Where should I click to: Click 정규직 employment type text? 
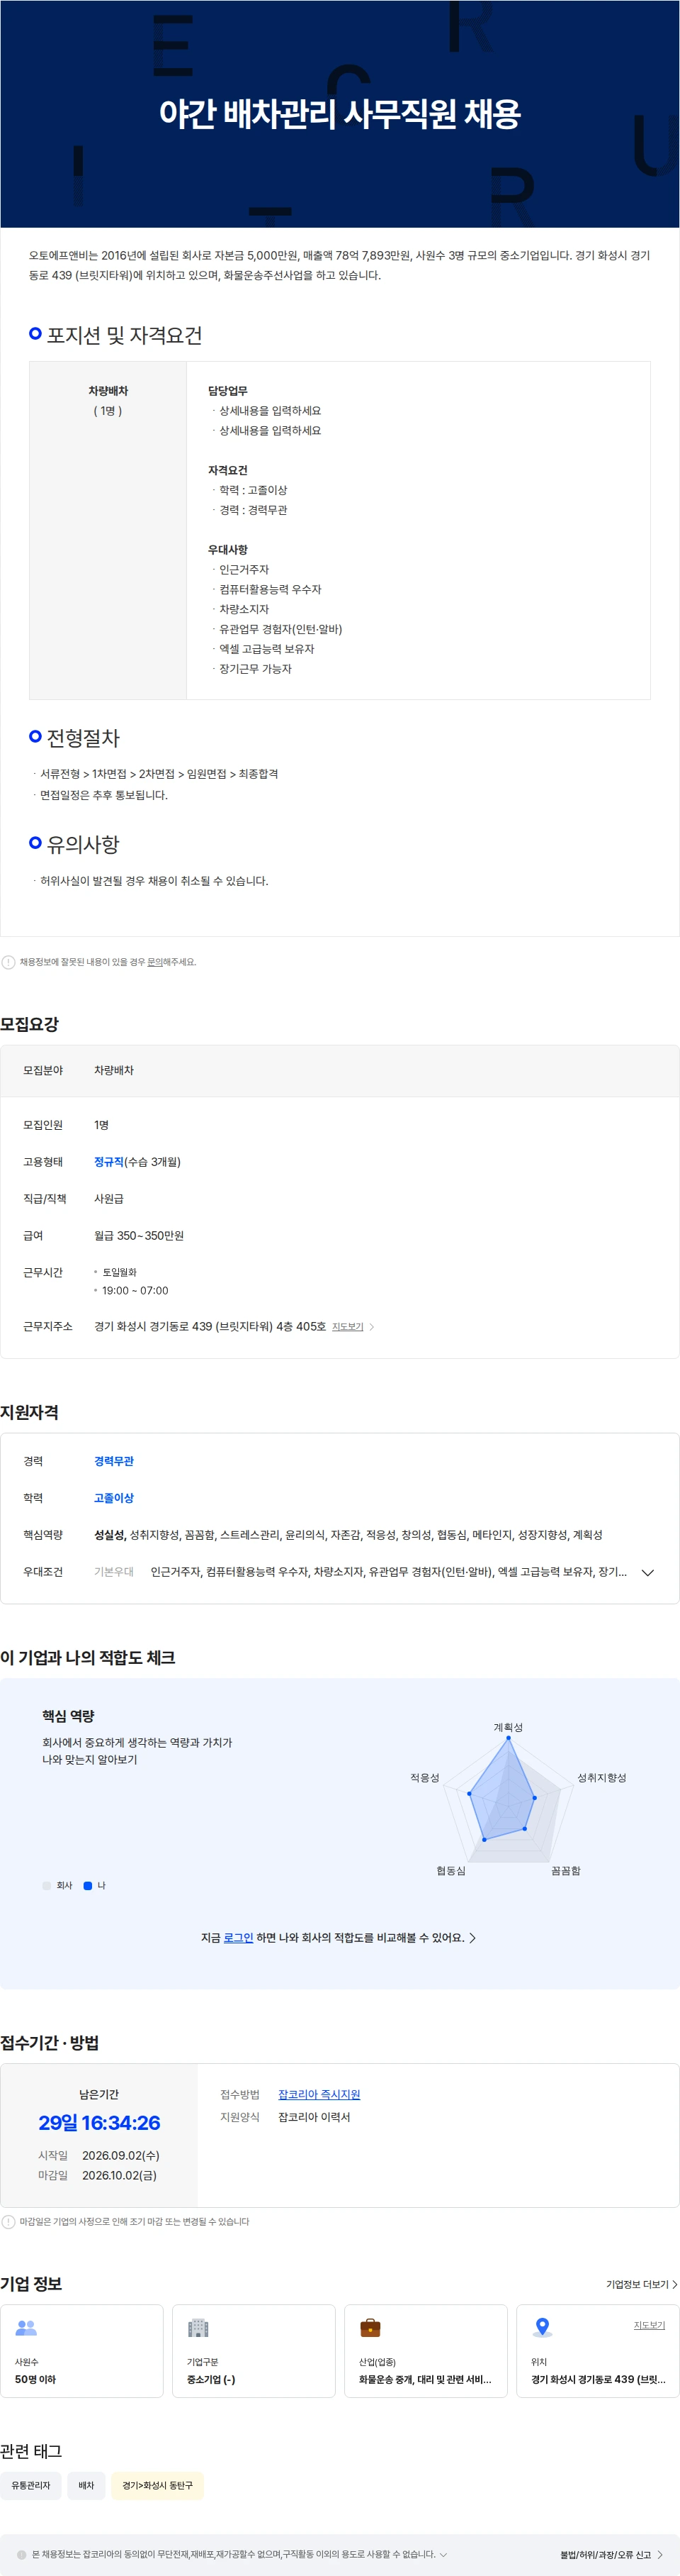(108, 1162)
